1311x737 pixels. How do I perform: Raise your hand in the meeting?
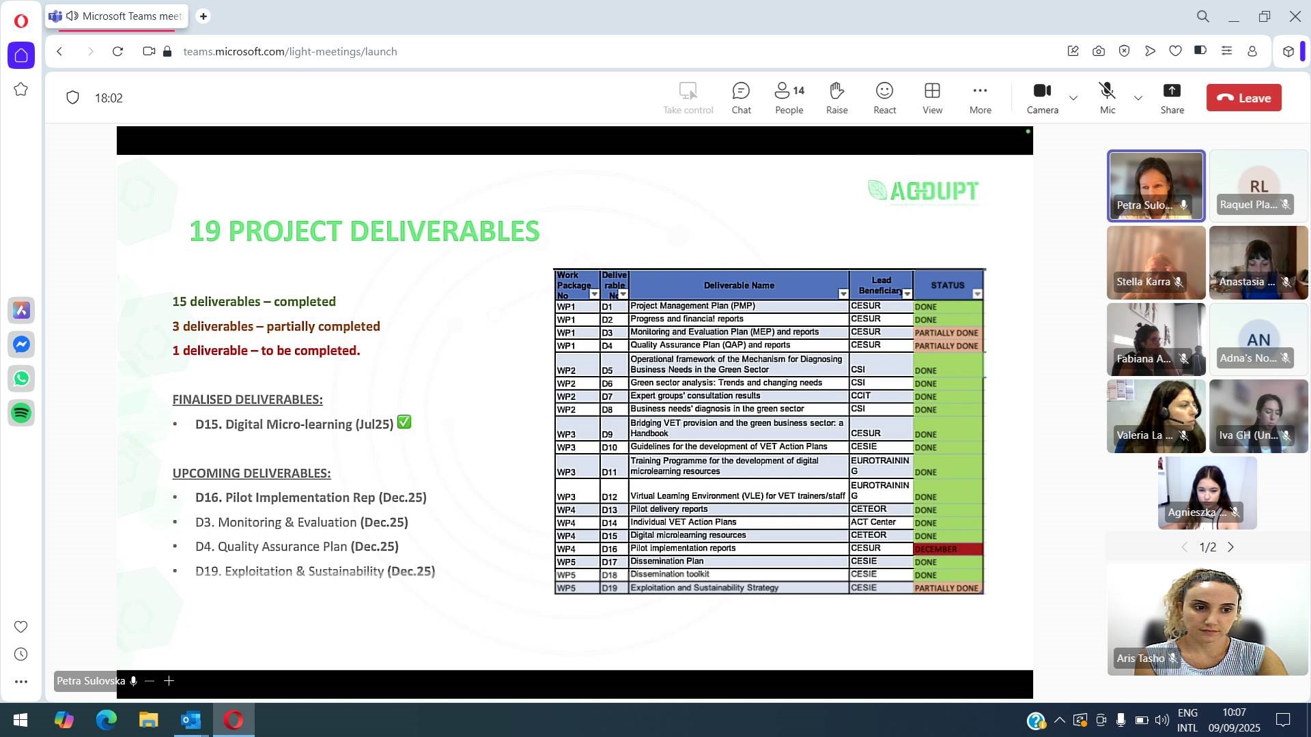pos(837,98)
